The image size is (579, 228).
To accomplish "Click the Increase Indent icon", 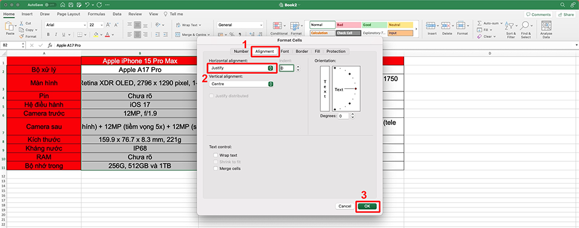I will [166, 35].
